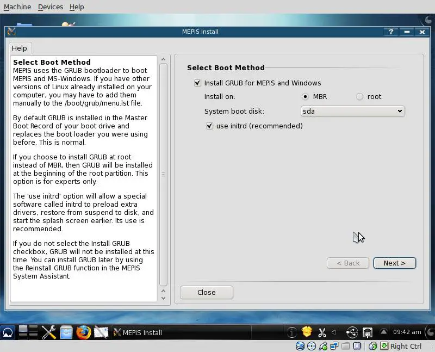Open the Devices menu
Image resolution: width=435 pixels, height=352 pixels.
click(51, 7)
